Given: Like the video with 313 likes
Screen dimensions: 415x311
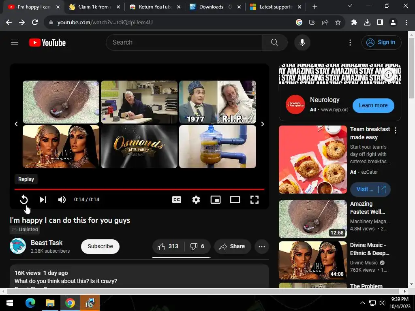Looking at the screenshot, I should tap(168, 247).
